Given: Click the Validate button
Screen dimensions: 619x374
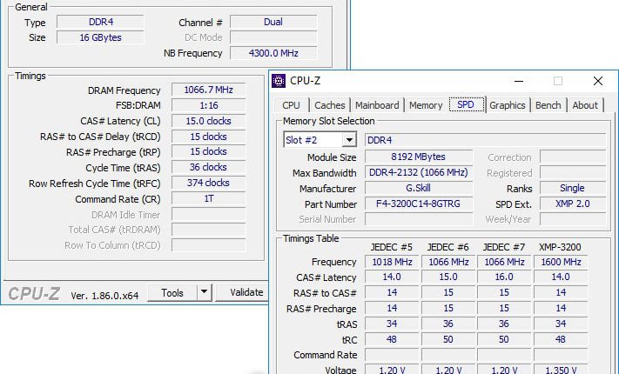Looking at the screenshot, I should point(242,292).
